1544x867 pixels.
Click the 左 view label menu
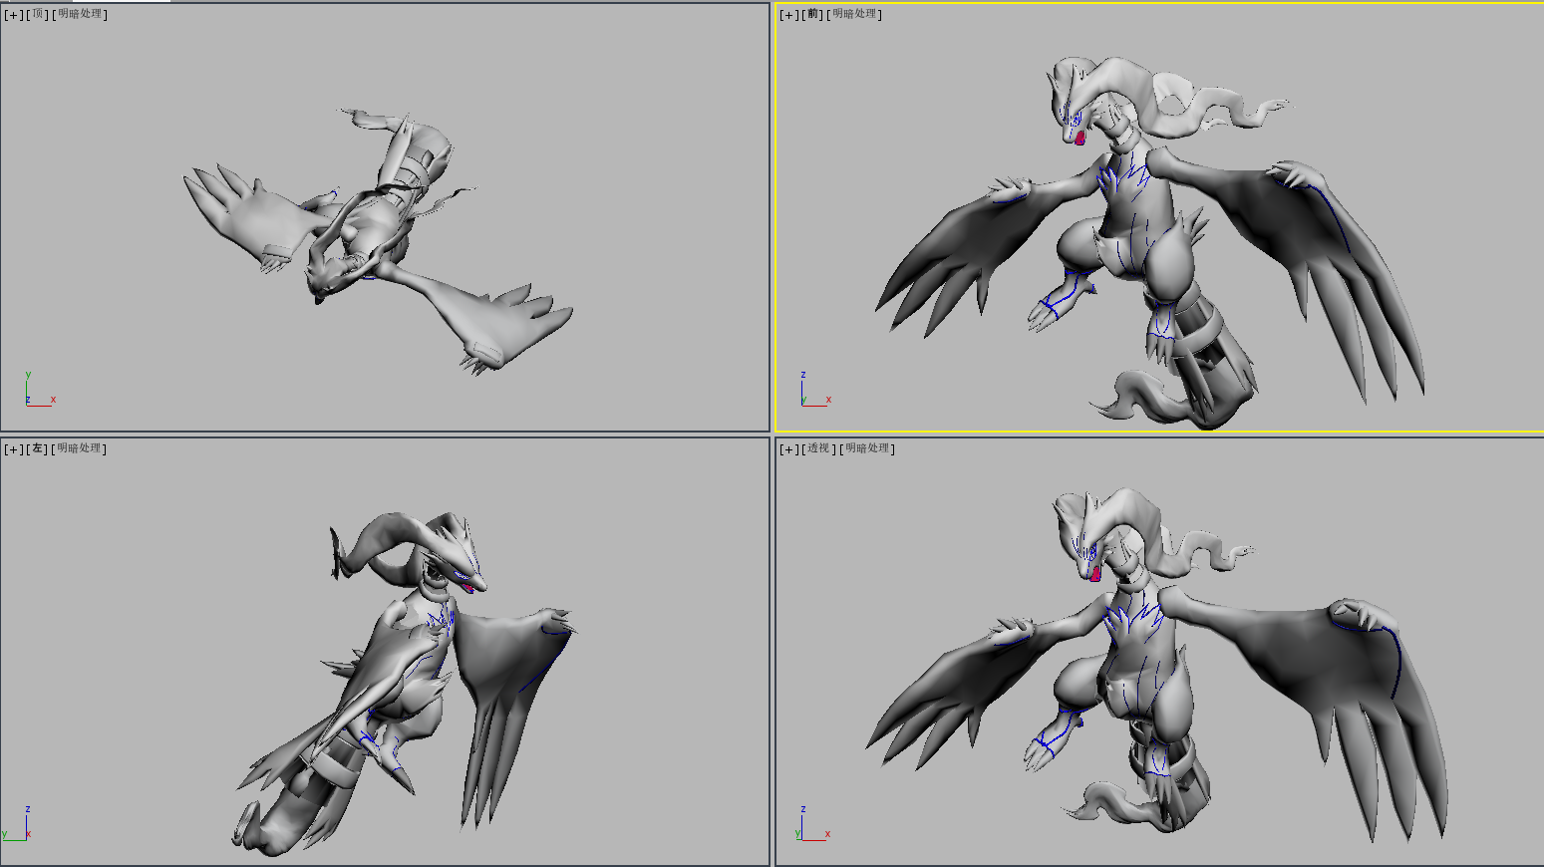click(38, 449)
